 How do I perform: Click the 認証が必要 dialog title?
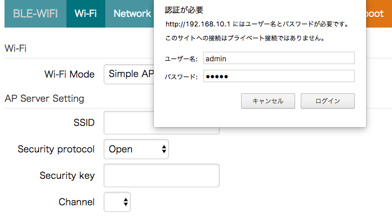point(184,10)
